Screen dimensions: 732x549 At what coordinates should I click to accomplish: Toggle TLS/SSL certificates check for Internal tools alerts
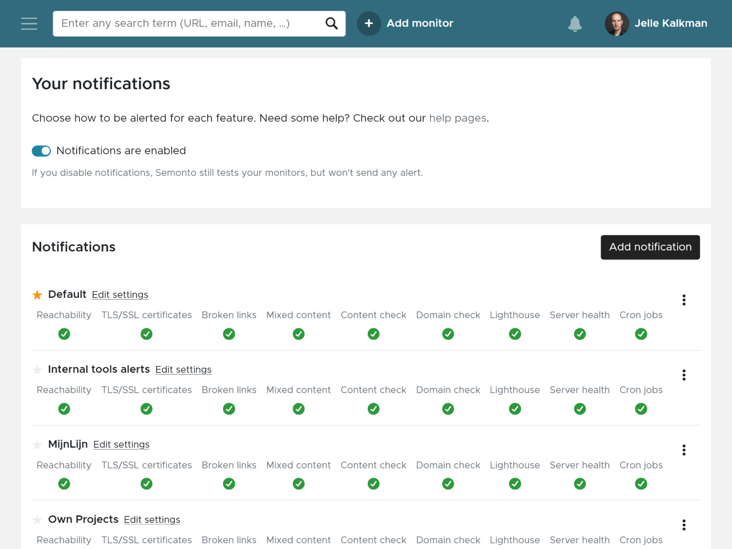(x=146, y=409)
